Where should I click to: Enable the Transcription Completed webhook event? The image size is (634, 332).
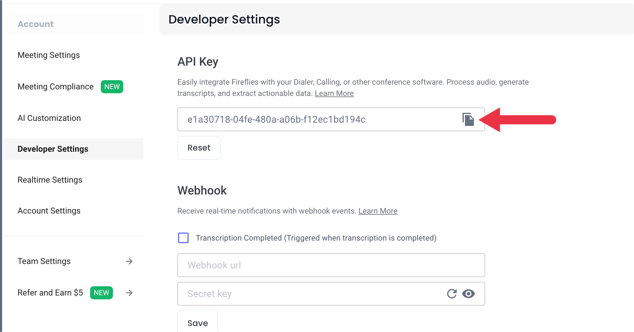pyautogui.click(x=183, y=238)
